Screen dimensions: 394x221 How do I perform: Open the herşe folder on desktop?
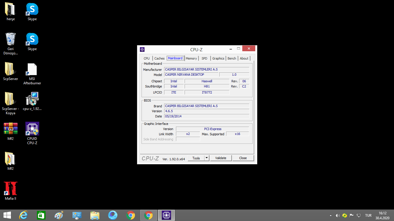10,12
